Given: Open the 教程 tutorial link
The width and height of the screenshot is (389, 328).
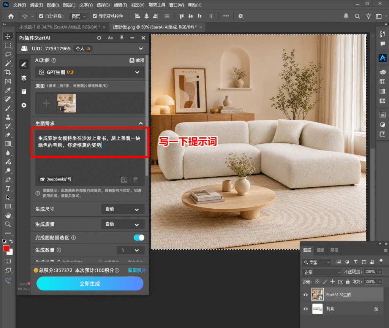Looking at the screenshot, I should tap(137, 60).
